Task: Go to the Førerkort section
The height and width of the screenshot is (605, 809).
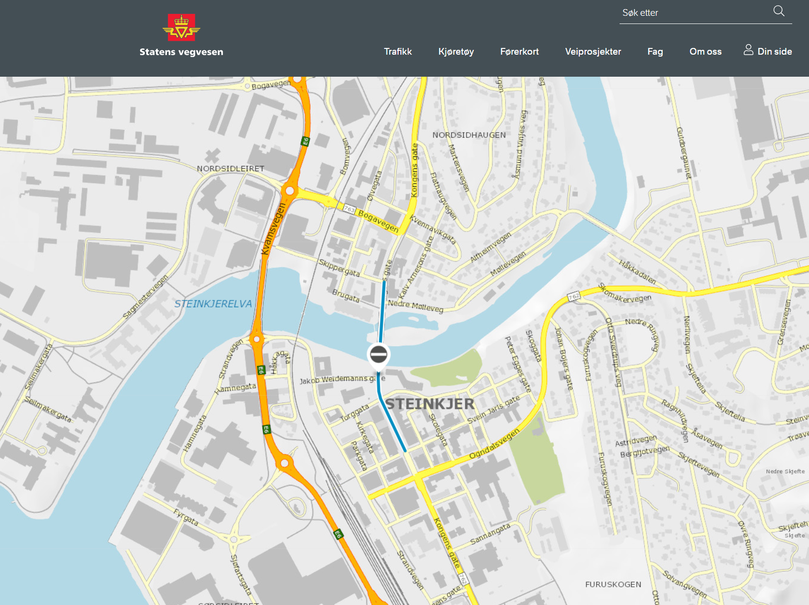Action: click(x=519, y=52)
